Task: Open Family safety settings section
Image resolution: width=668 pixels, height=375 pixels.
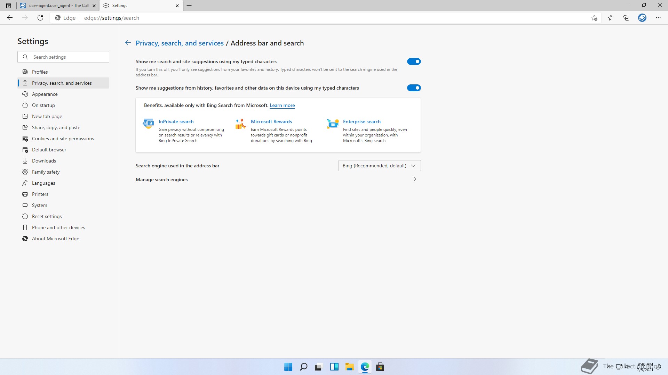Action: [x=63, y=172]
